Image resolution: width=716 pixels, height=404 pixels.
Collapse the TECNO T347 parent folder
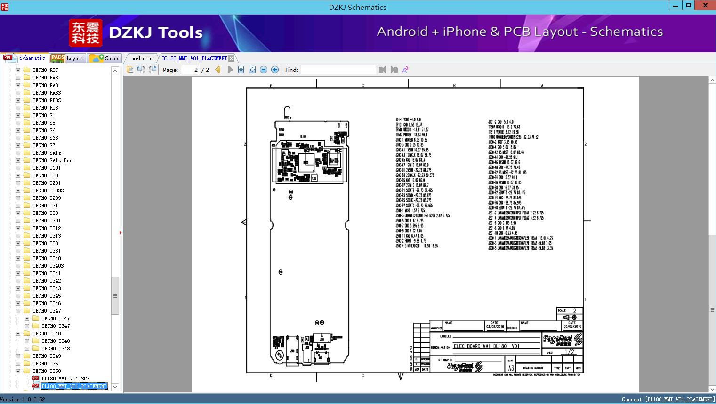(x=18, y=311)
